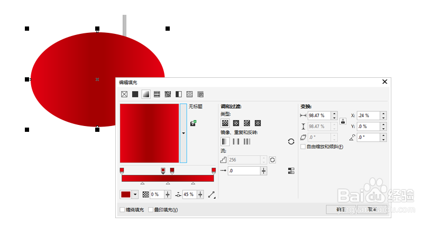The image size is (440, 225).
Task: Click the node position 45 % field
Action: [x=190, y=194]
